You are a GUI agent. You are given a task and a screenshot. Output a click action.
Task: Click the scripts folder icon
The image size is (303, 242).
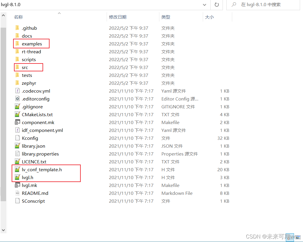click(17, 59)
